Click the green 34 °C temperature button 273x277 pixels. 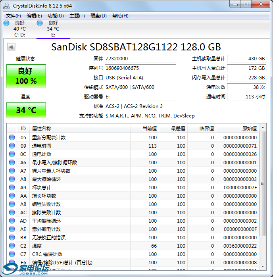pyautogui.click(x=26, y=110)
